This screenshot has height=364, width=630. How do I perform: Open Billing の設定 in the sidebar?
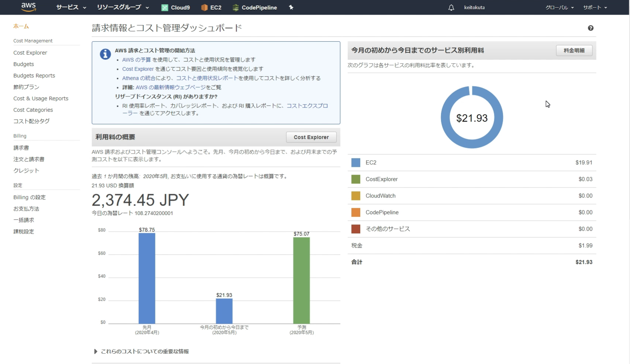30,198
